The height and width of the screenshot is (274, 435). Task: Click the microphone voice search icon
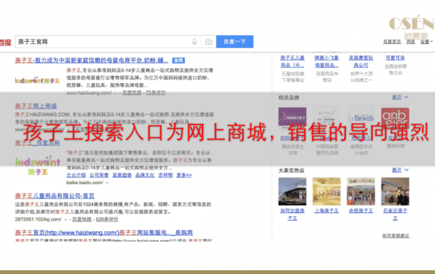[194, 42]
